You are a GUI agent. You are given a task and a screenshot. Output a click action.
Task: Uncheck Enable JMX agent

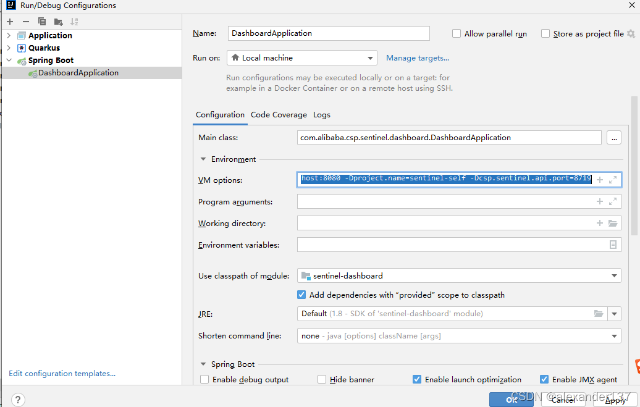[x=544, y=379]
